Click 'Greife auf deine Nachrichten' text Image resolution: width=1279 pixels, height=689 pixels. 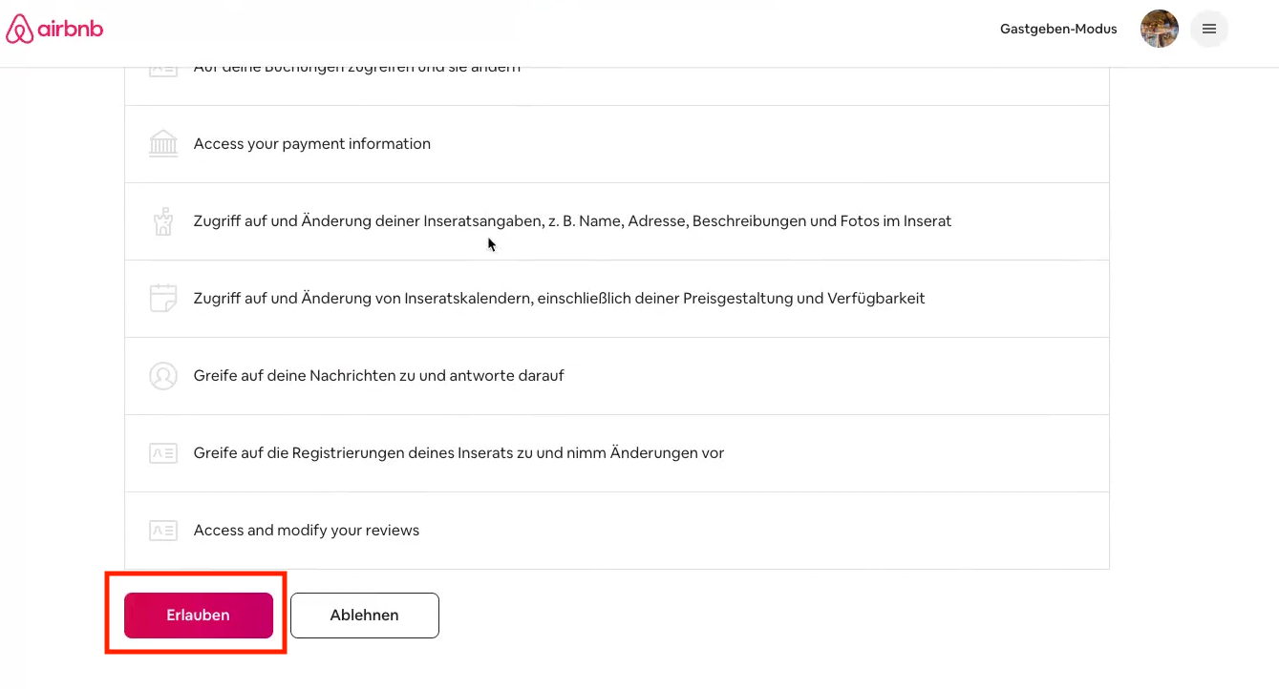click(378, 376)
